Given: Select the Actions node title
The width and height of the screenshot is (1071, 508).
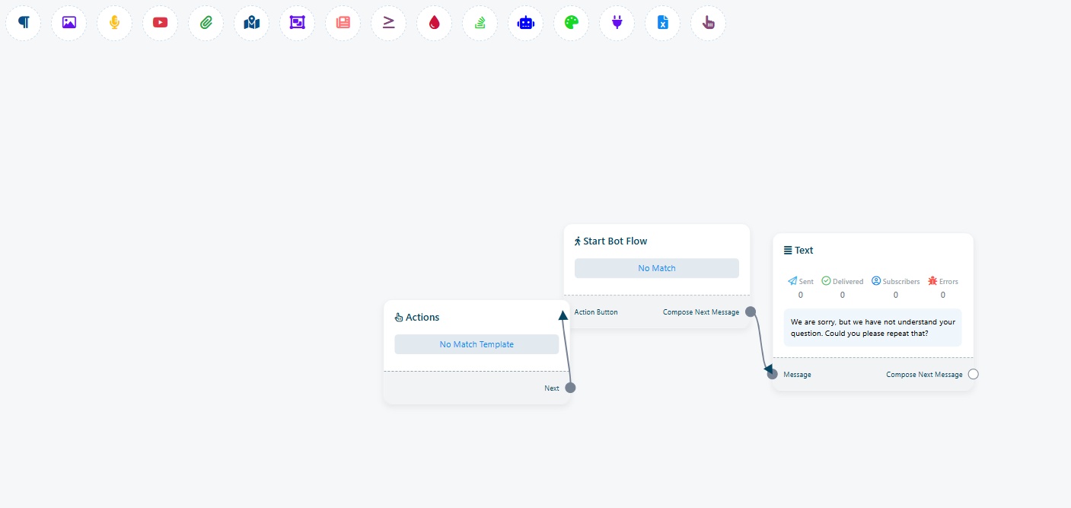Looking at the screenshot, I should point(416,318).
